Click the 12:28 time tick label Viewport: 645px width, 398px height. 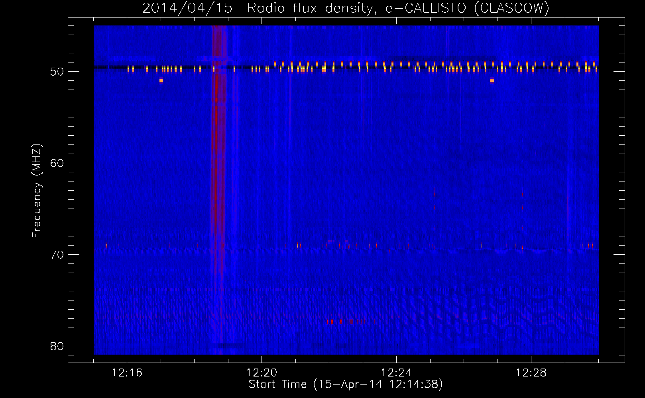click(531, 373)
